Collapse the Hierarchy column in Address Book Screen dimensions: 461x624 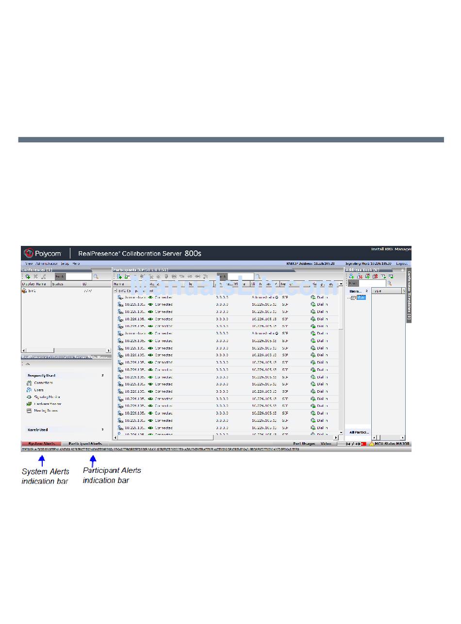tap(366, 291)
